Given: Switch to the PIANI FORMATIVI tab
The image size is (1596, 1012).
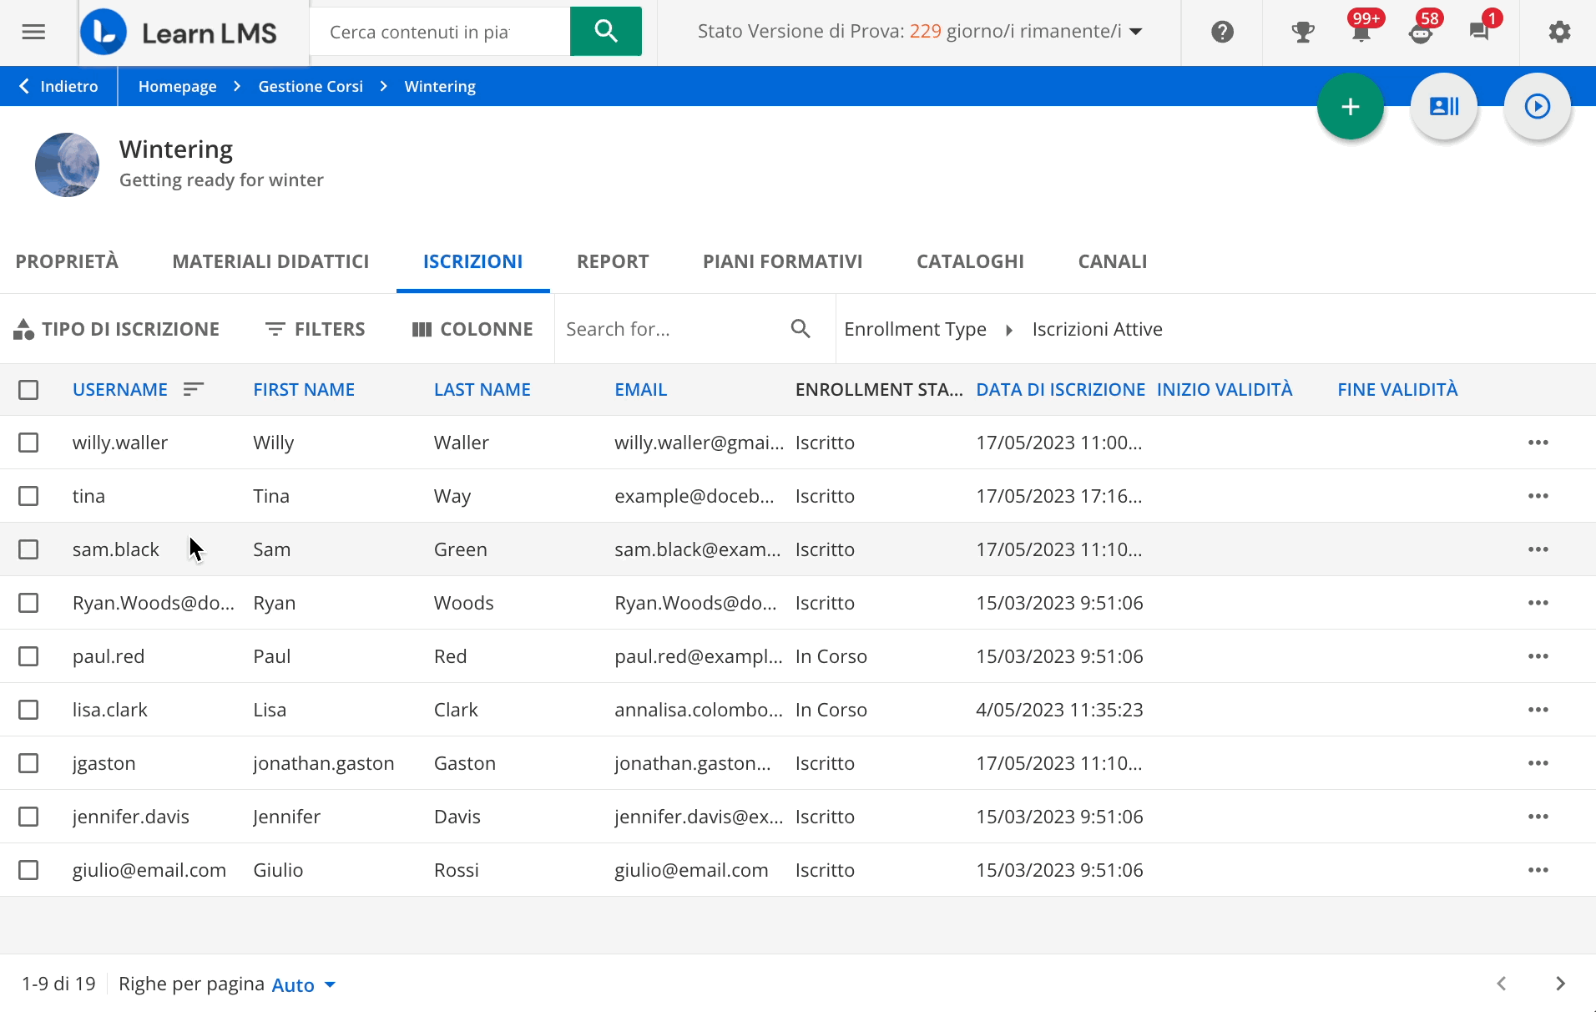Looking at the screenshot, I should pyautogui.click(x=782, y=261).
